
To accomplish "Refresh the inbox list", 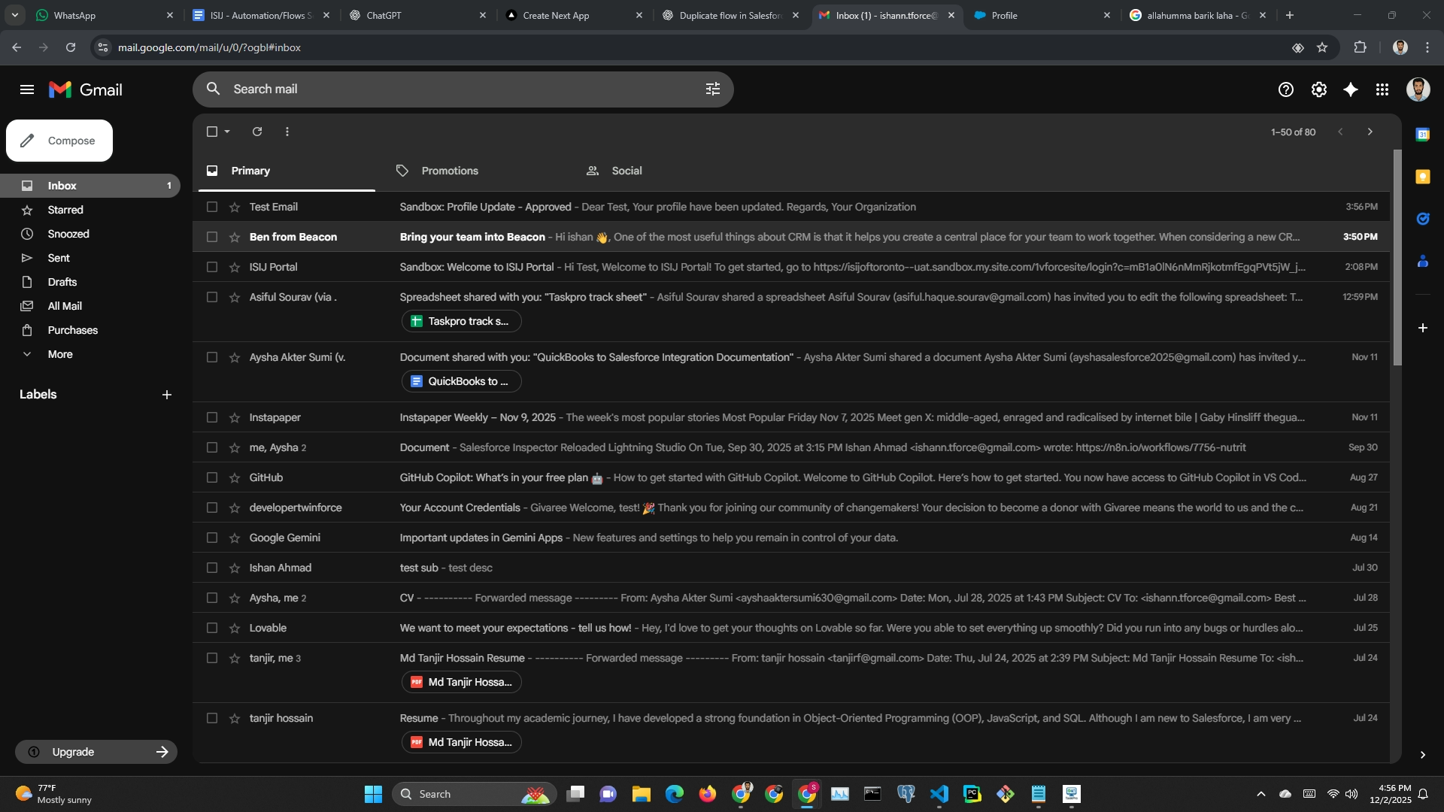I will pos(257,132).
